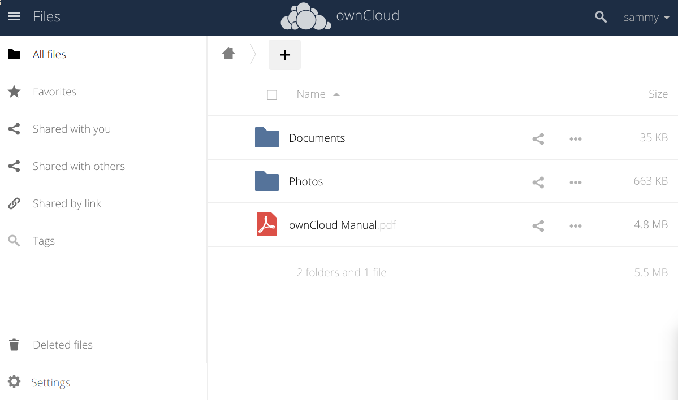The height and width of the screenshot is (400, 678).
Task: Go to the home folder icon
Action: (x=228, y=54)
